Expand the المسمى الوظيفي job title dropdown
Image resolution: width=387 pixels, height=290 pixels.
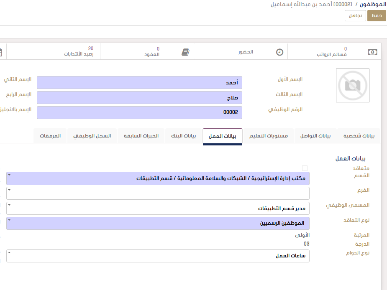coord(158,208)
